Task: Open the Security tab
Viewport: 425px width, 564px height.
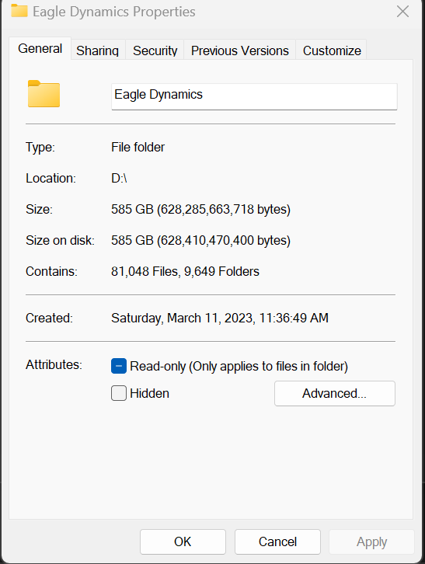Action: pyautogui.click(x=155, y=50)
